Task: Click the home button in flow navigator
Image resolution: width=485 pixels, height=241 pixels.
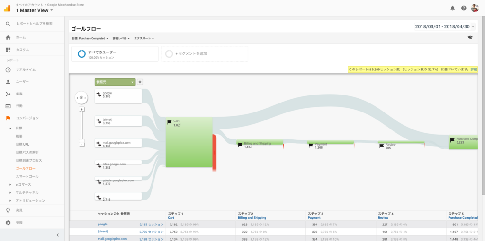Action: tap(81, 98)
